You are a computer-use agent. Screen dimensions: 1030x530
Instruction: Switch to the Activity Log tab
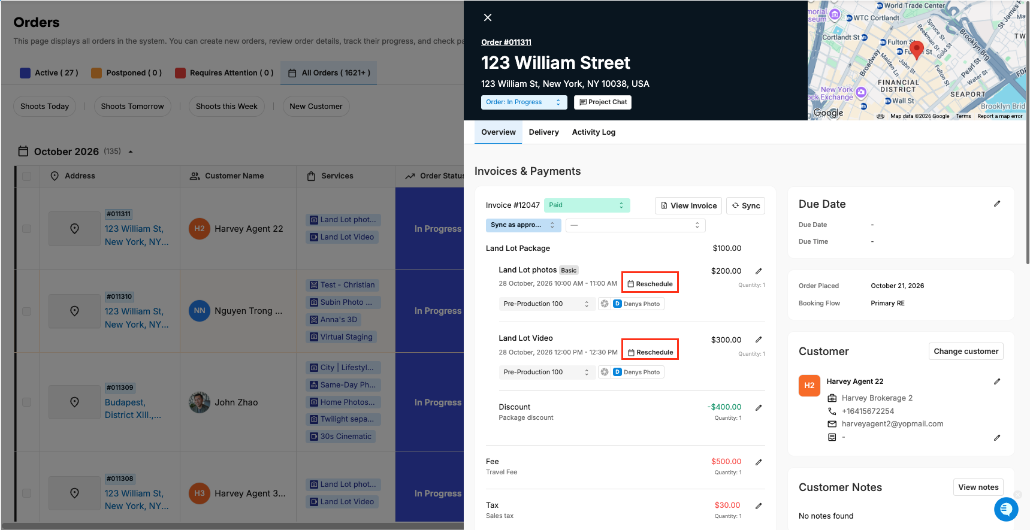593,132
